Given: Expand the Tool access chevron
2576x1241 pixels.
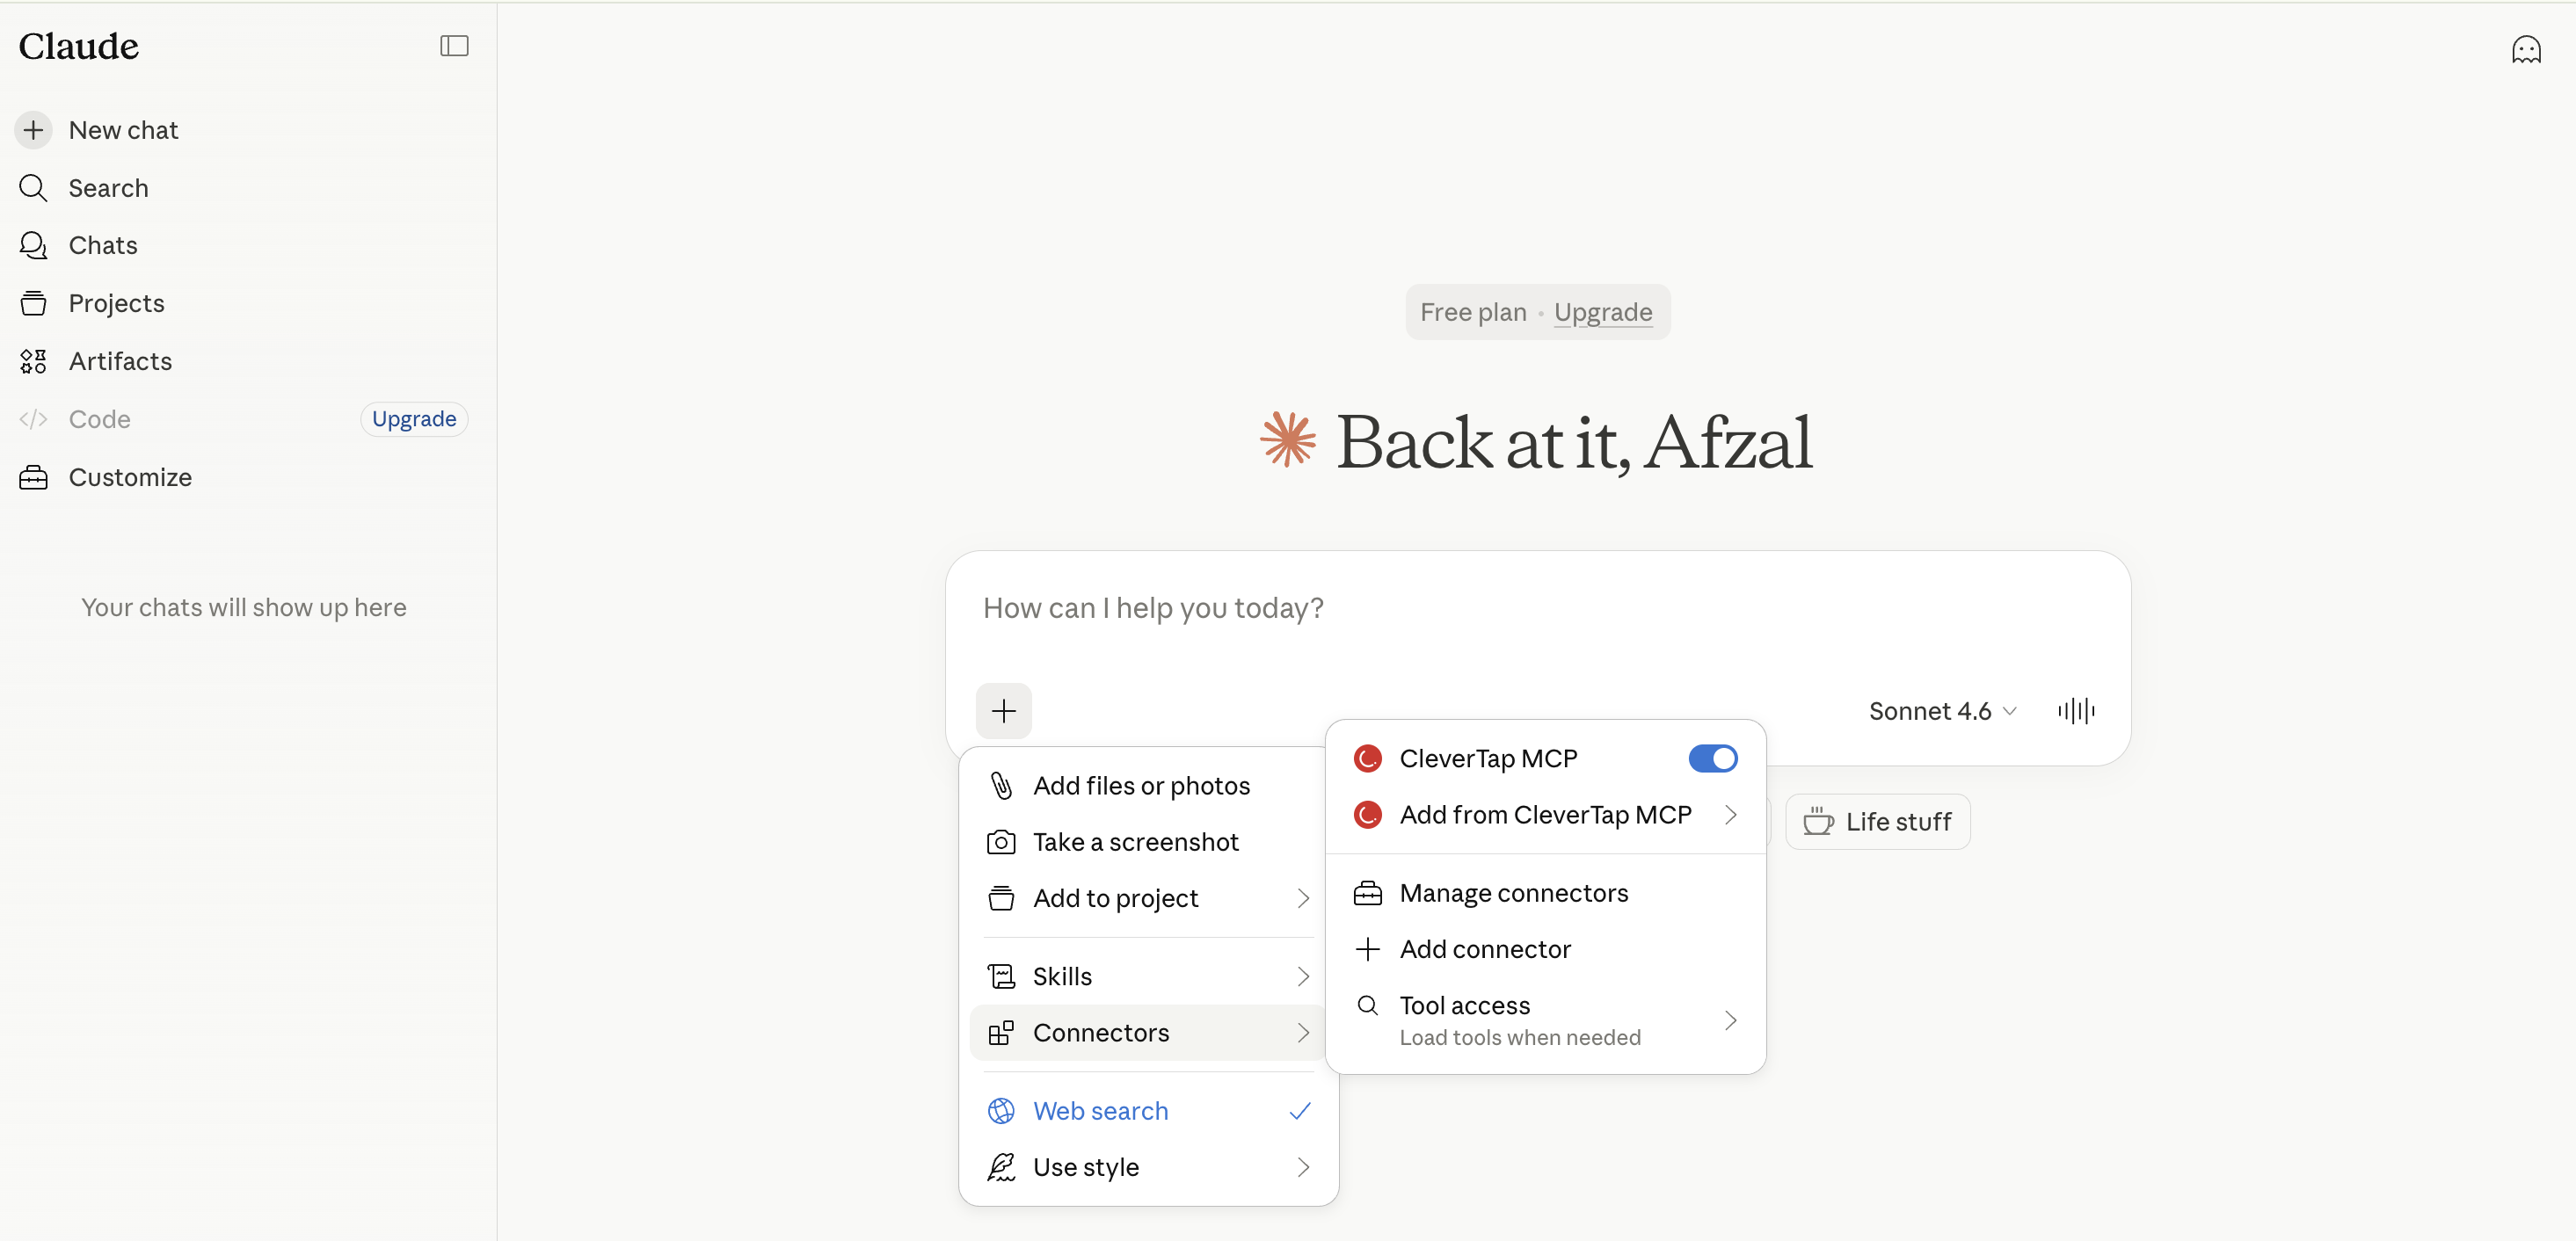Looking at the screenshot, I should click(x=1730, y=1020).
